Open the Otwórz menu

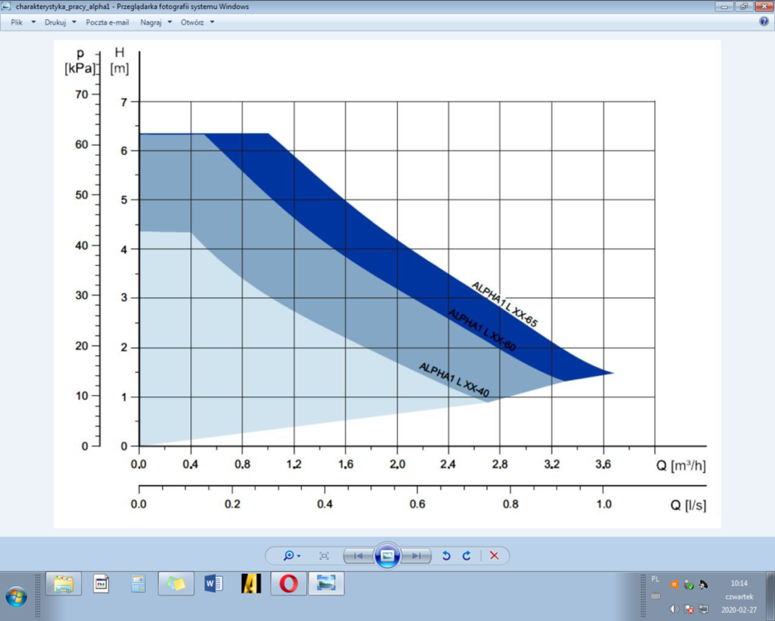click(197, 22)
